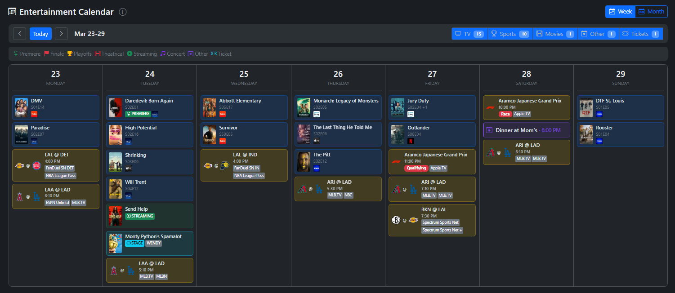Viewport: 675px width, 293px height.
Task: Click the Diamondbacks logo on Thursday's ARI @ LAD game
Action: [x=302, y=189]
